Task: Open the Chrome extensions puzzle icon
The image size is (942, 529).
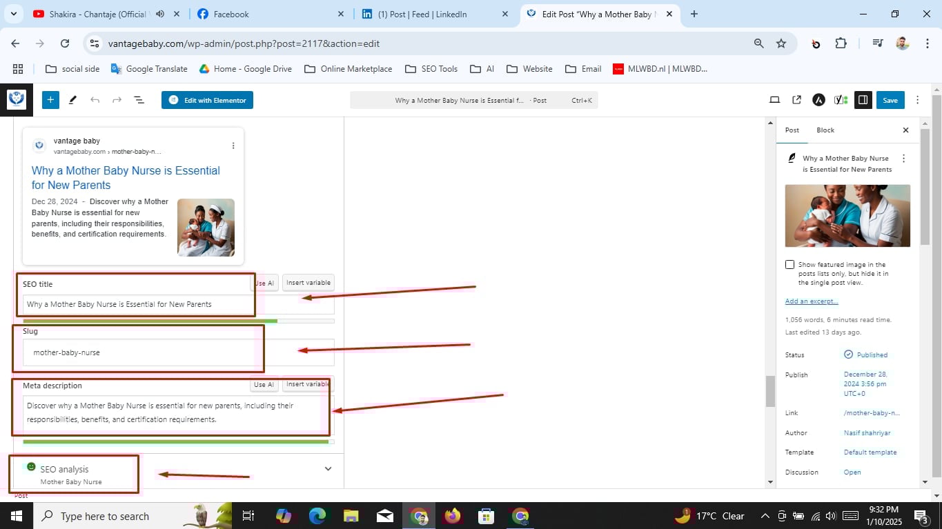Action: (841, 43)
